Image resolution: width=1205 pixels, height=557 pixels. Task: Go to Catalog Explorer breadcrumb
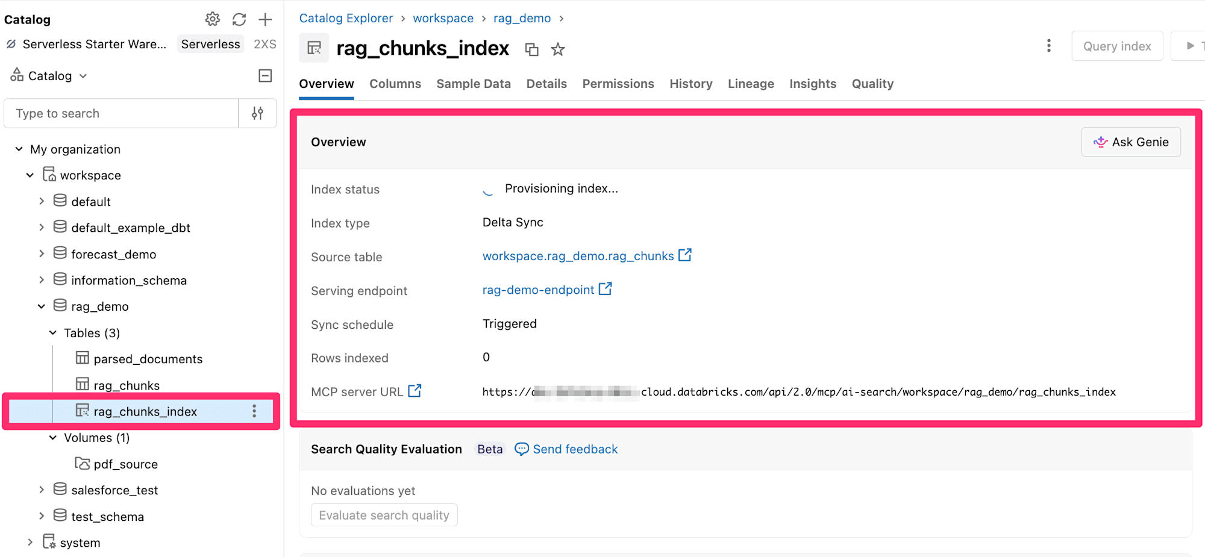tap(346, 18)
